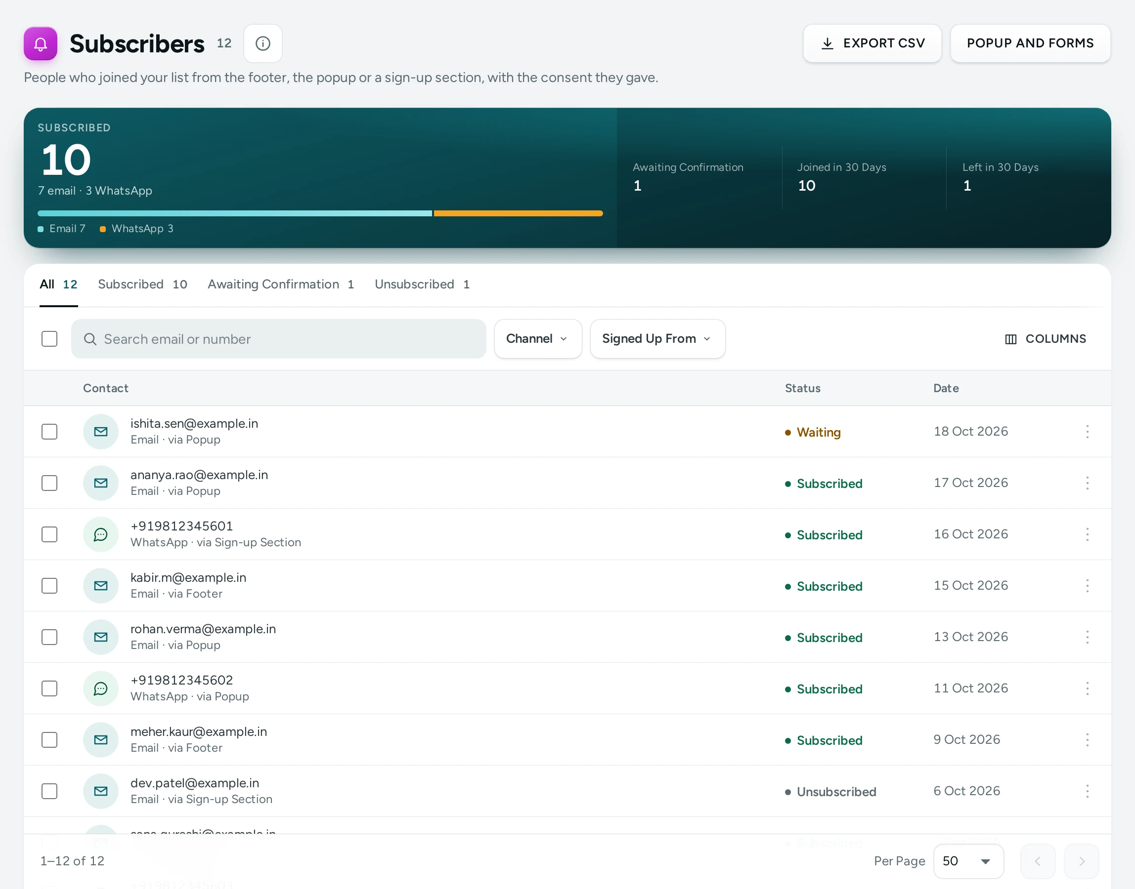Click the Export CSV button
Screen dimensions: 1135x889
(x=872, y=43)
